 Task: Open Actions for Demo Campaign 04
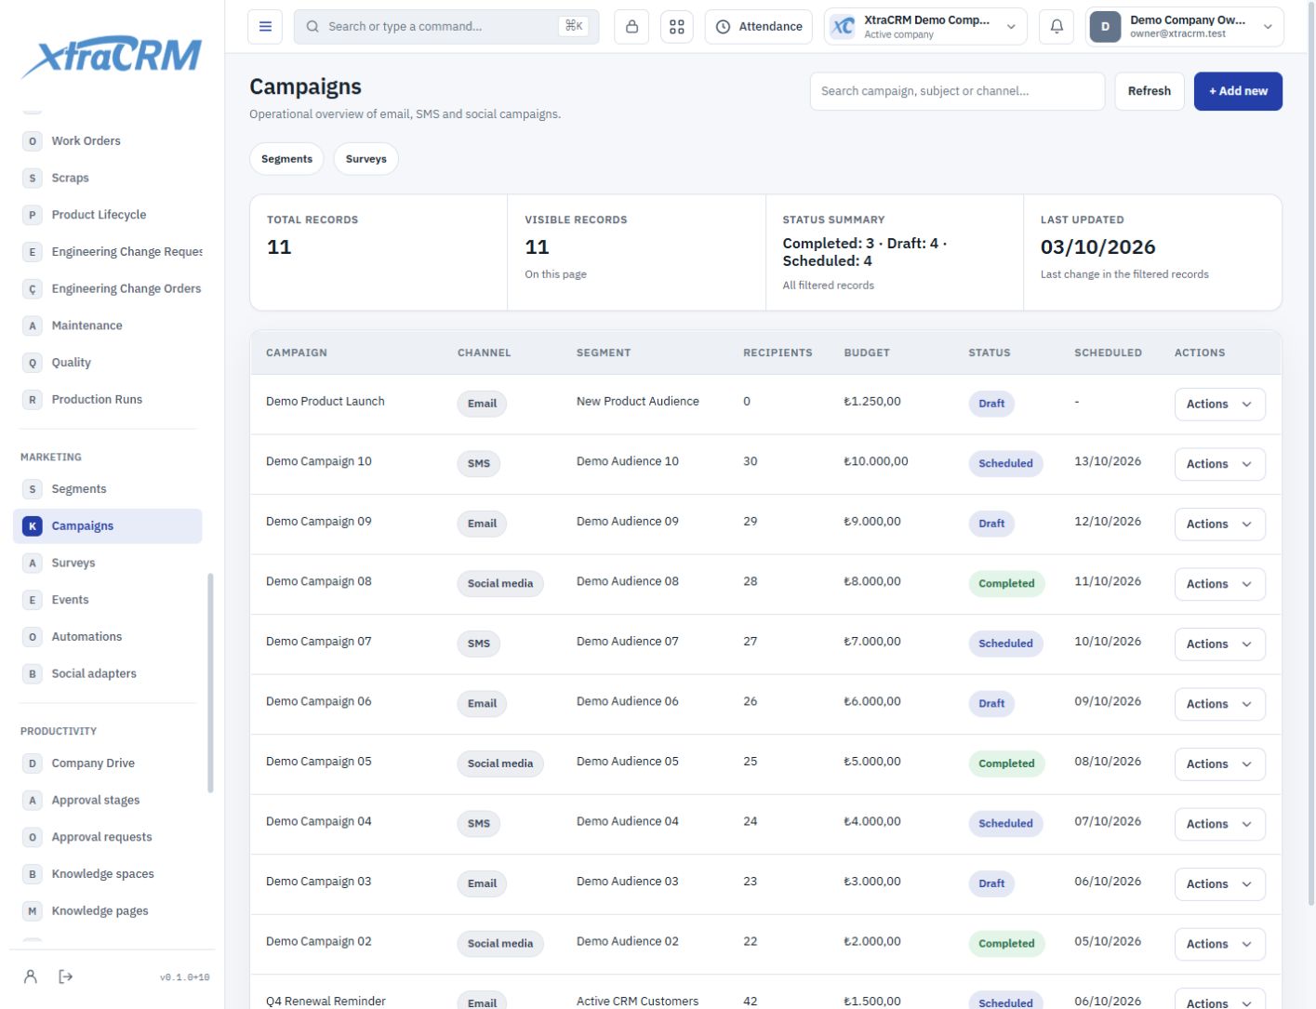1219,824
